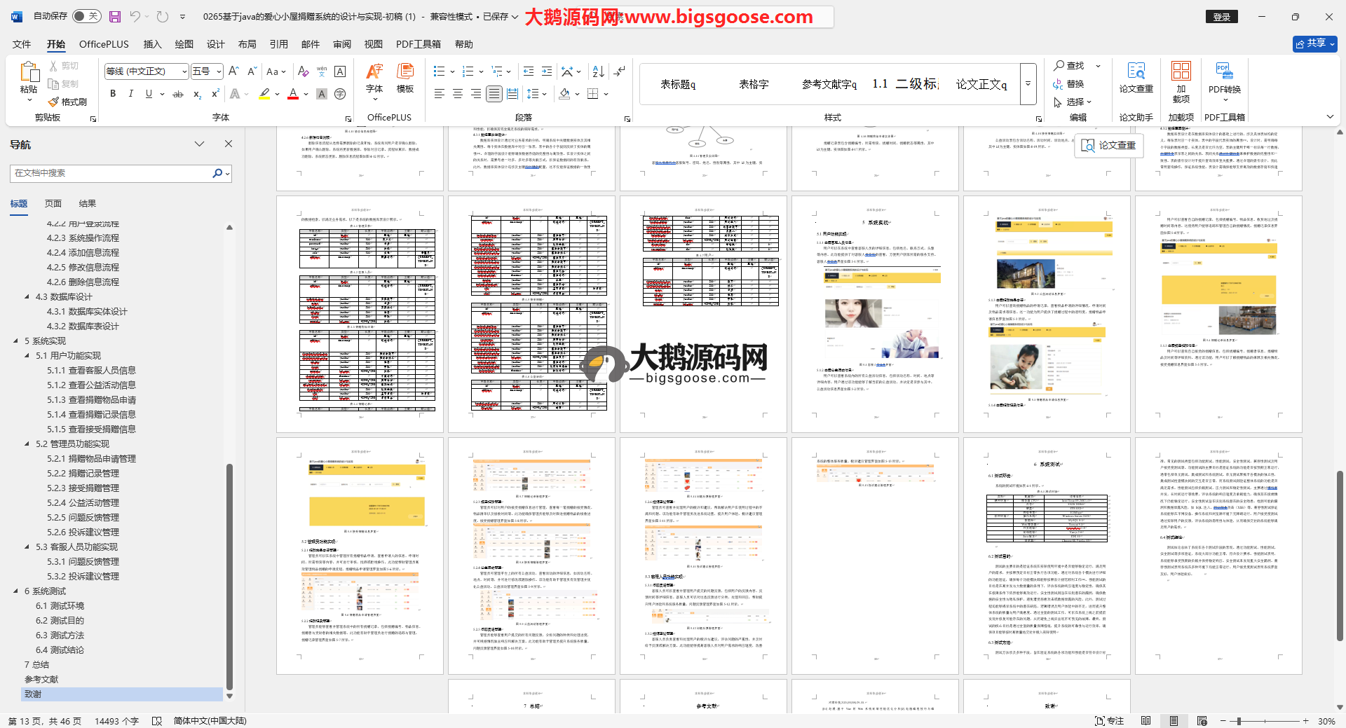
Task: Click the 论文查重 ribbon icon
Action: click(1136, 78)
